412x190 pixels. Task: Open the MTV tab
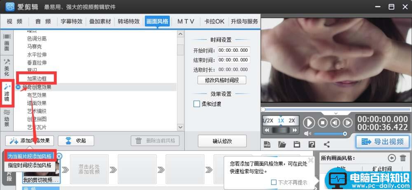[185, 21]
